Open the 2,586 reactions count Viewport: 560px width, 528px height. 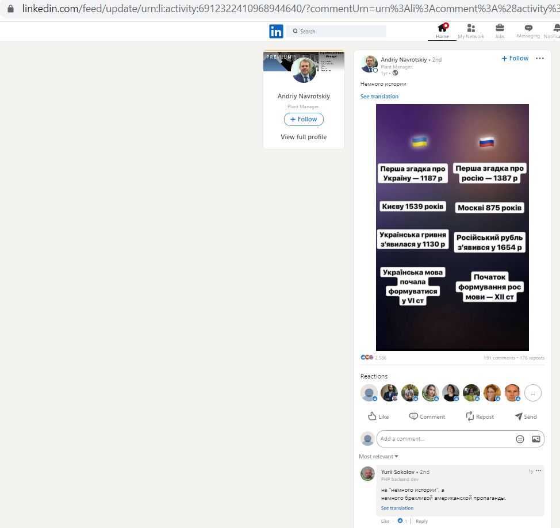click(381, 358)
